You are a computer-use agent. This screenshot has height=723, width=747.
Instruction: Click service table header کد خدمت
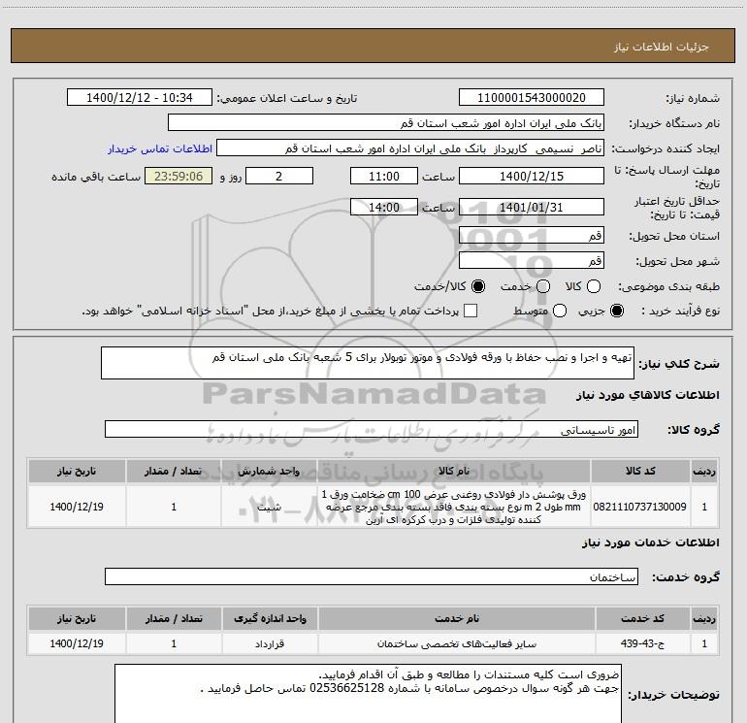pyautogui.click(x=642, y=618)
